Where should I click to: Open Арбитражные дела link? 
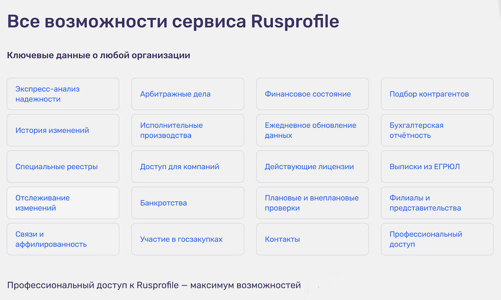(187, 94)
